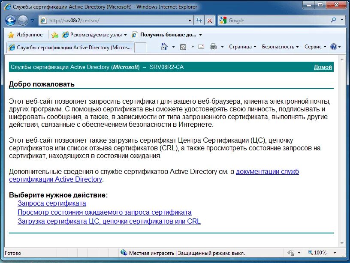Open a new blank tab

[x=141, y=48]
